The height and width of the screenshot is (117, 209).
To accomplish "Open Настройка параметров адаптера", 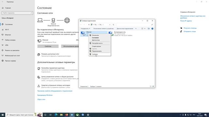I will (x=53, y=68).
